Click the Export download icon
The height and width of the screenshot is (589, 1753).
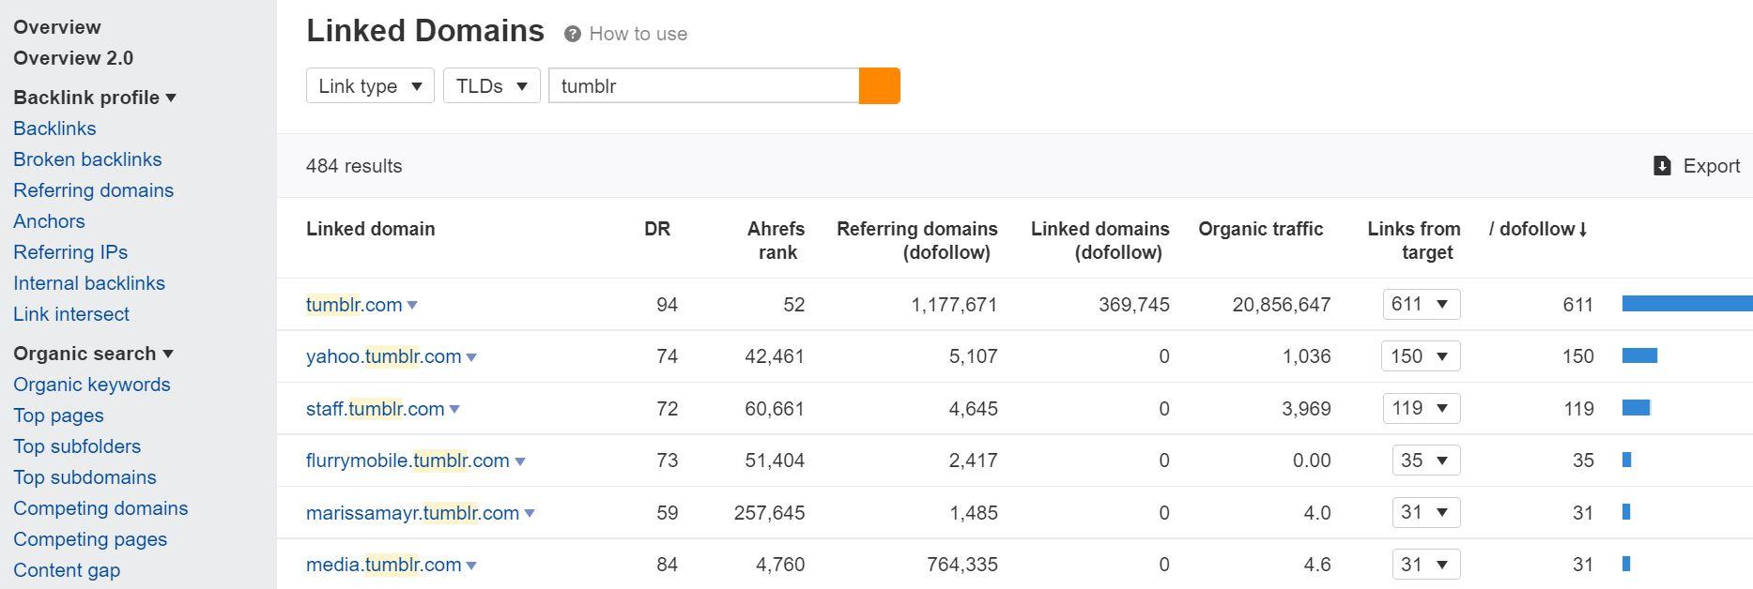tap(1662, 166)
